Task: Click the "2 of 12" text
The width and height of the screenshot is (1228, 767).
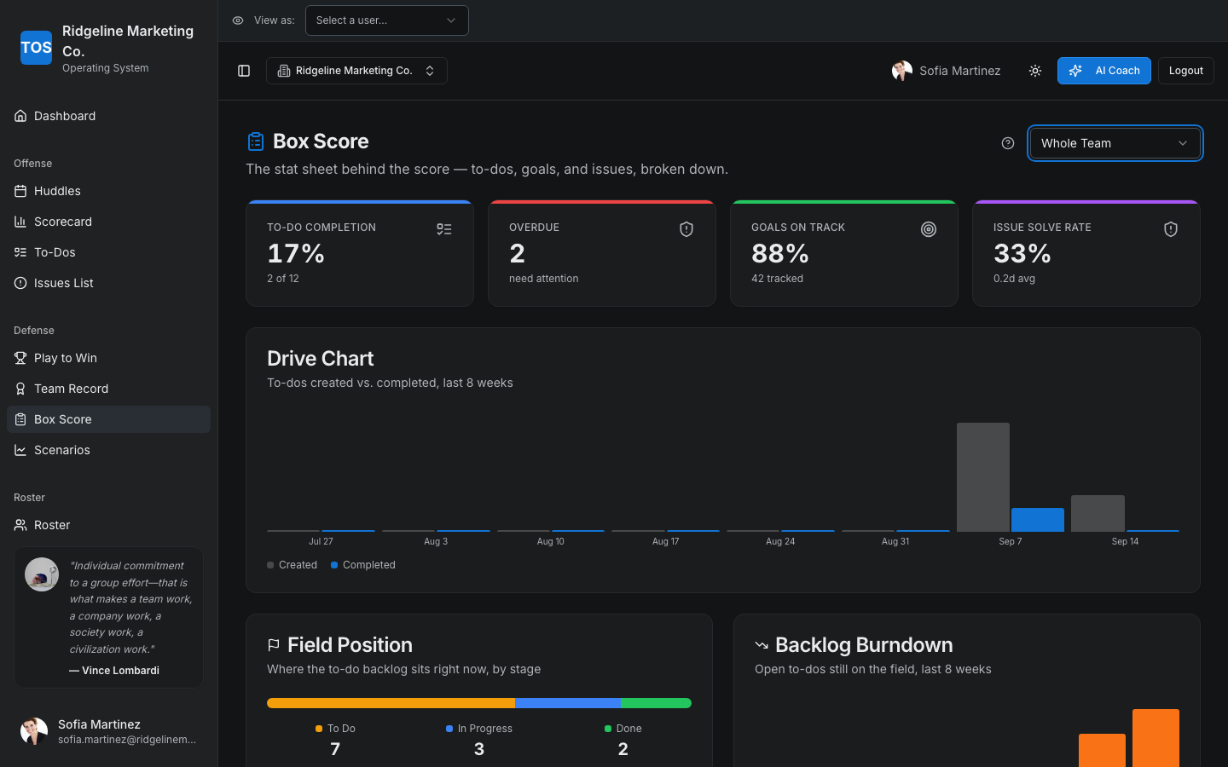Action: point(283,279)
